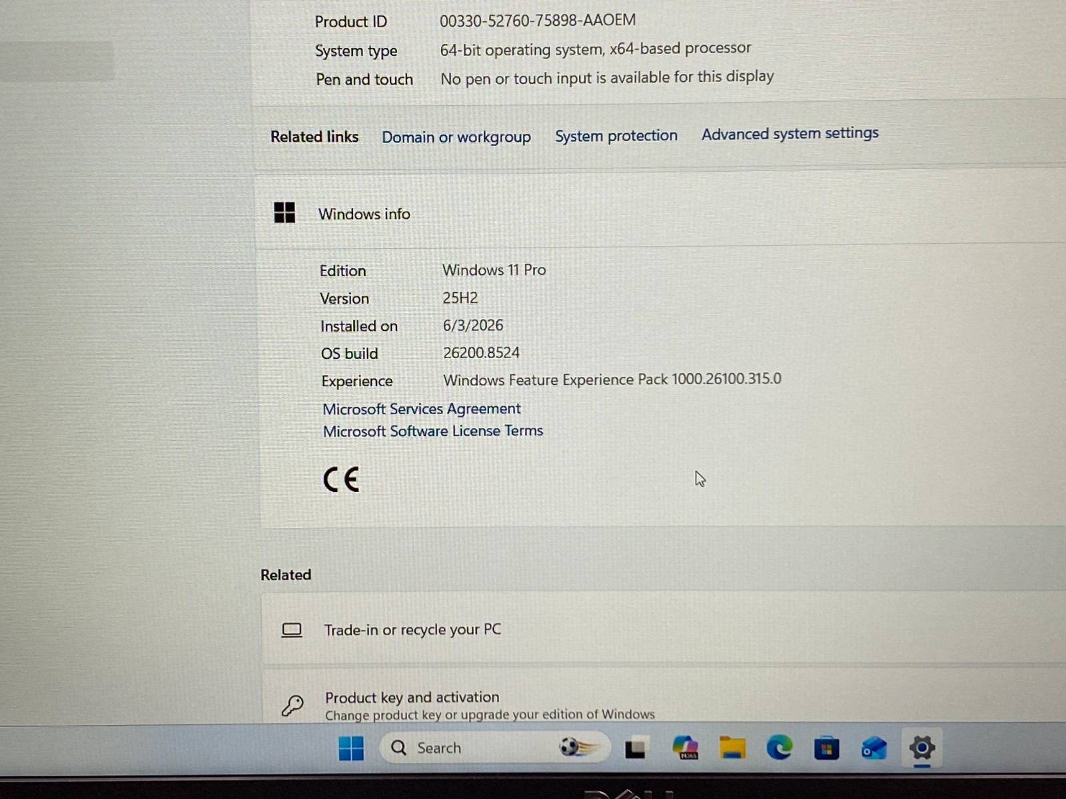1066x799 pixels.
Task: Launch Microsoft Edge from the taskbar
Action: coord(779,748)
